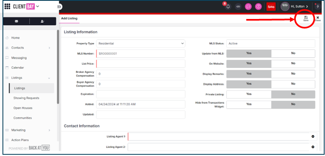Click the MLS Number field
Screen dimensions: 325x156
[x=141, y=54]
